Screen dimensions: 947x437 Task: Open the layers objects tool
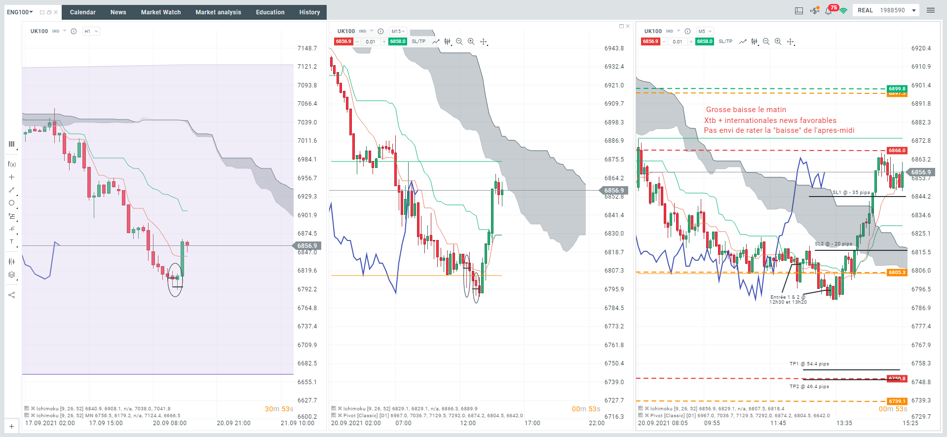12,275
